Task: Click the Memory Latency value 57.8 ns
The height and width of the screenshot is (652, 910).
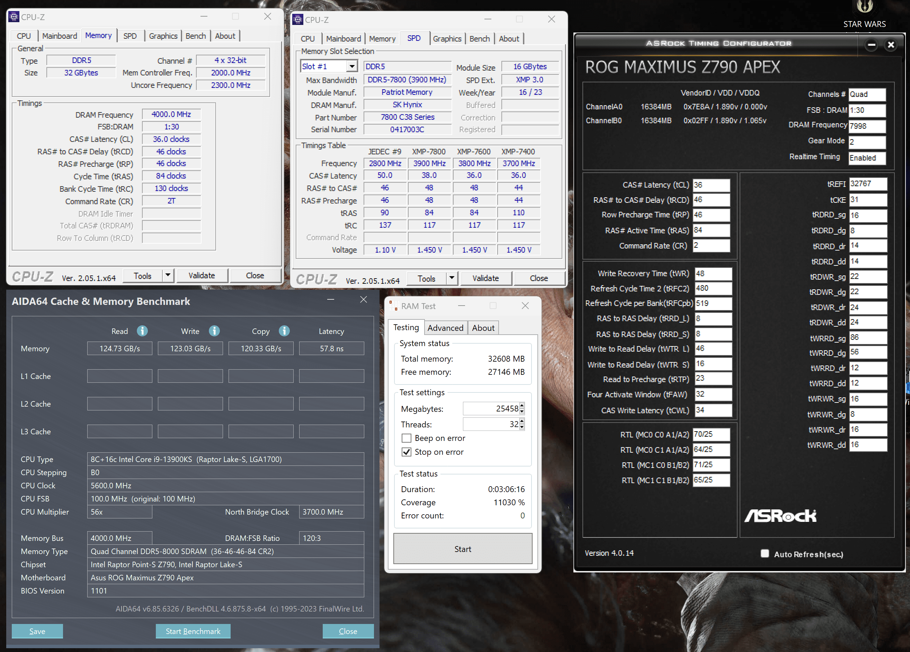Action: click(331, 348)
